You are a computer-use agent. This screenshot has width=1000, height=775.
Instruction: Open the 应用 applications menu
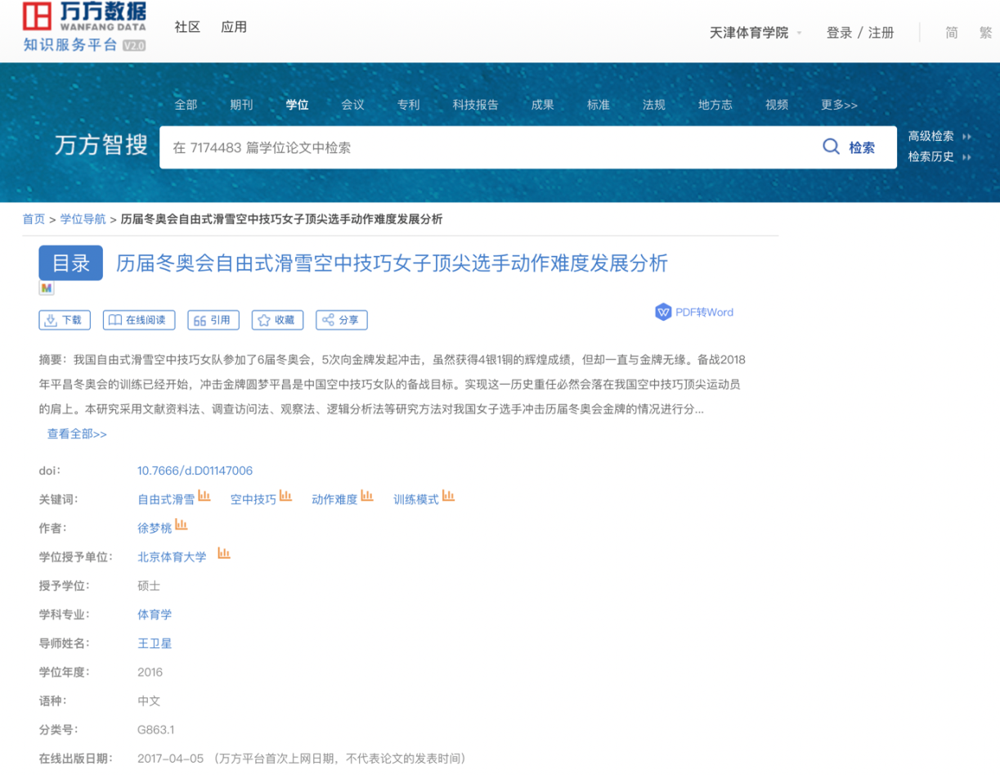click(234, 27)
